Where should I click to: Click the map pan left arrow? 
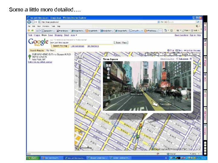coord(77,57)
